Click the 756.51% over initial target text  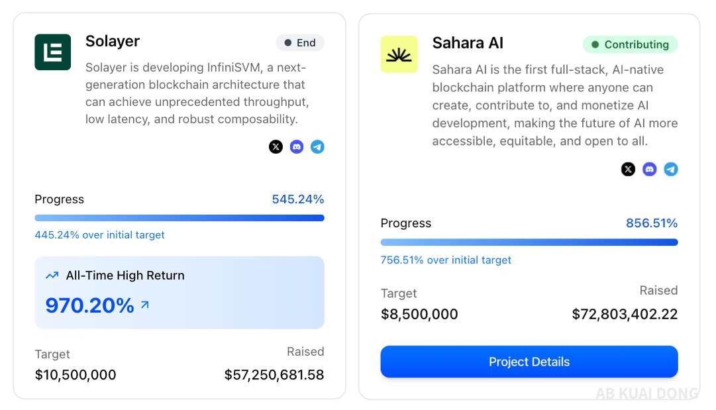pos(446,260)
